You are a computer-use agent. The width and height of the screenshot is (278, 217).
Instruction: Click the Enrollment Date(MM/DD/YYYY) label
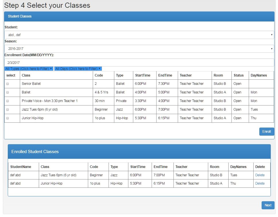[29, 55]
